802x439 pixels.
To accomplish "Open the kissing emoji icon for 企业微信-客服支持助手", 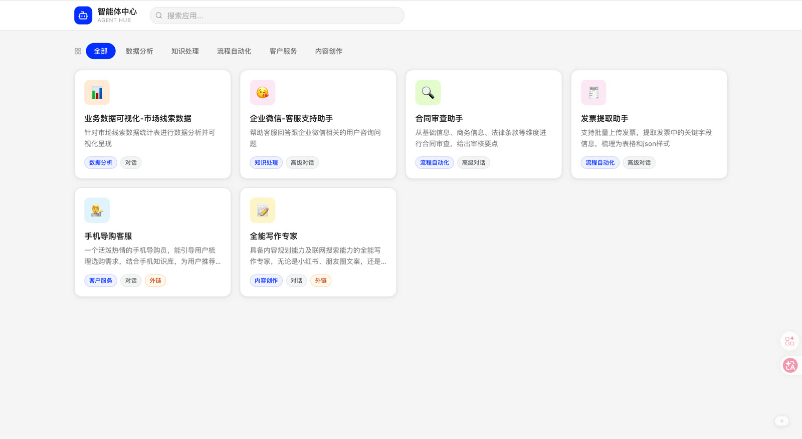I will tap(262, 93).
